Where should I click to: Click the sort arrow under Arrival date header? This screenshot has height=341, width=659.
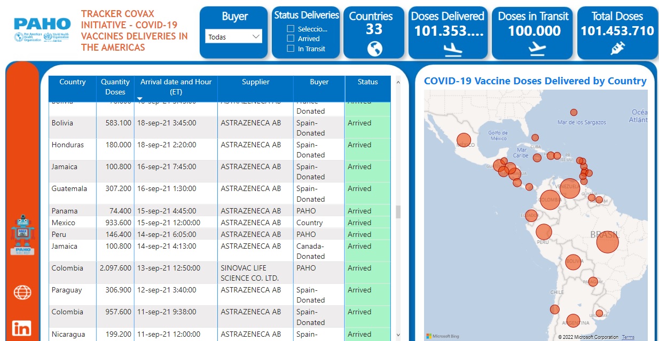pos(140,99)
